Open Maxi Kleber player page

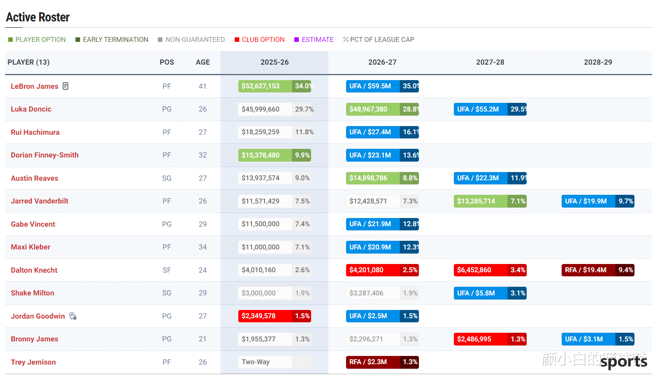(x=30, y=247)
